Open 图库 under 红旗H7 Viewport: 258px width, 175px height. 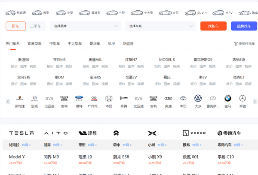tap(131, 66)
